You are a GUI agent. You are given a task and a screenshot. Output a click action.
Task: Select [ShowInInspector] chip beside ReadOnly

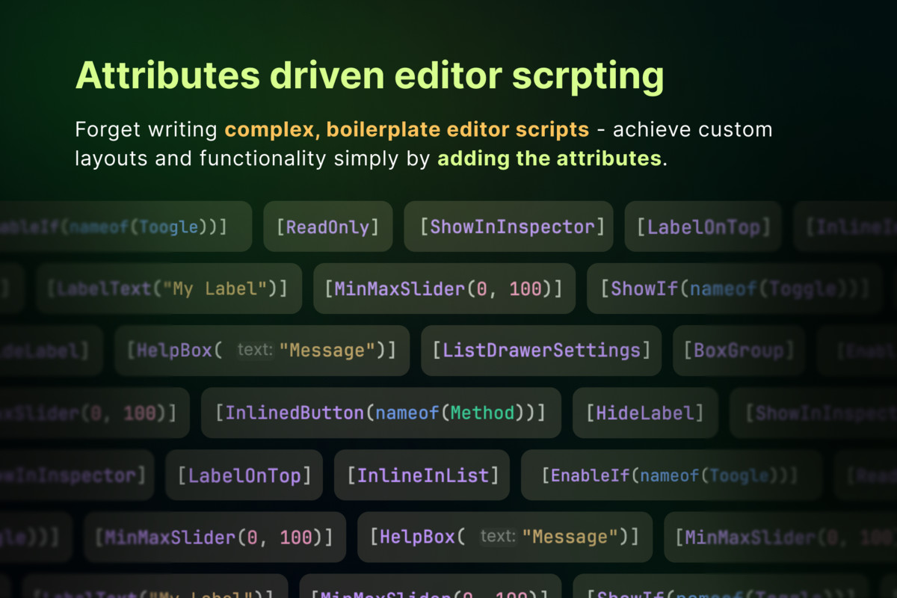coord(508,226)
